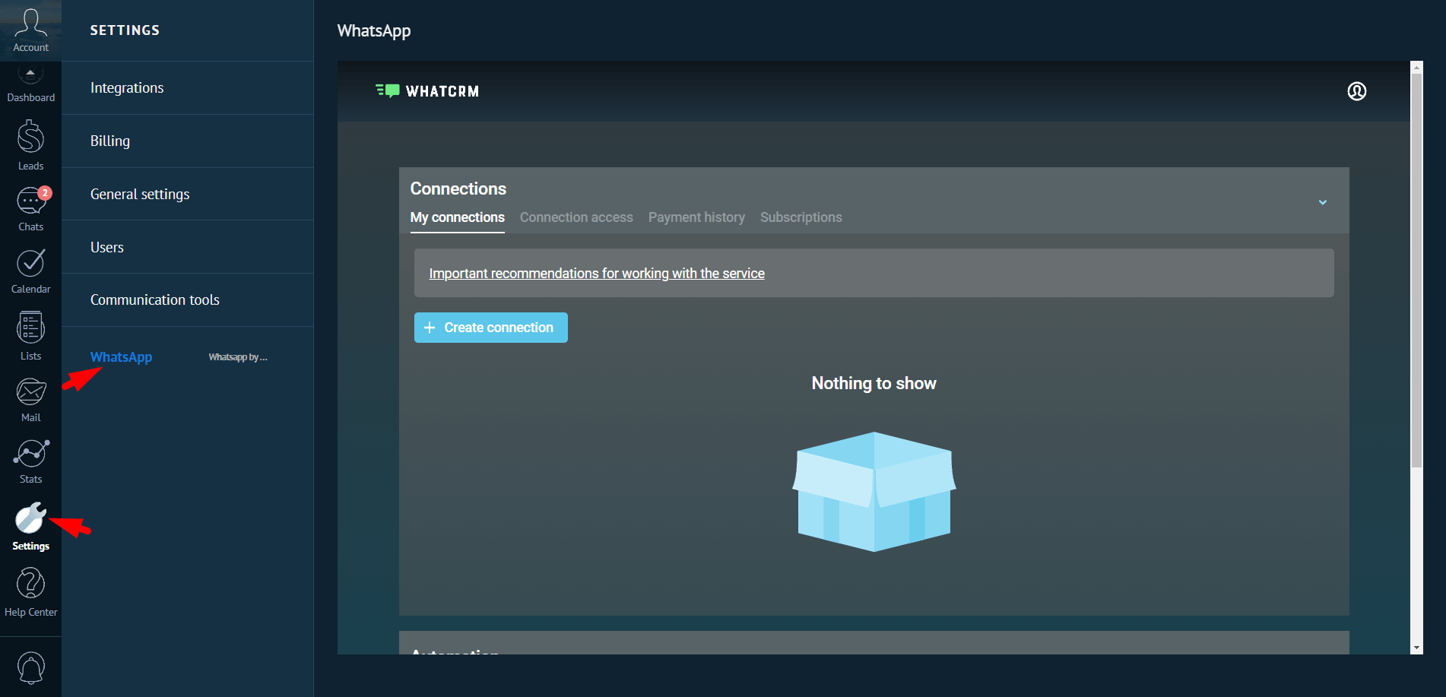Switch to Payment history tab
The height and width of the screenshot is (697, 1446).
pyautogui.click(x=696, y=217)
